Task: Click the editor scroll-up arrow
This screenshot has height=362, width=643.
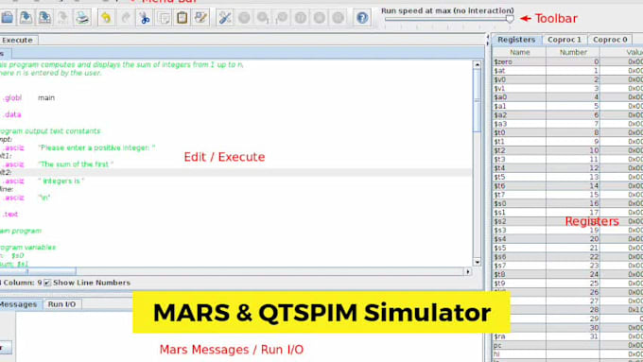Action: pyautogui.click(x=477, y=65)
